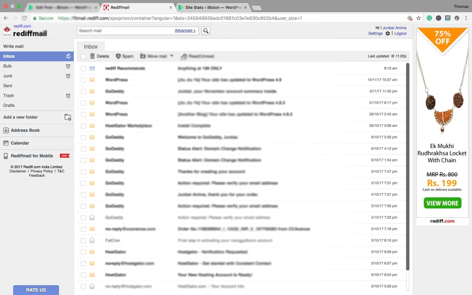This screenshot has height=295, width=472.
Task: Click the Add a new folder label
Action: (20, 117)
